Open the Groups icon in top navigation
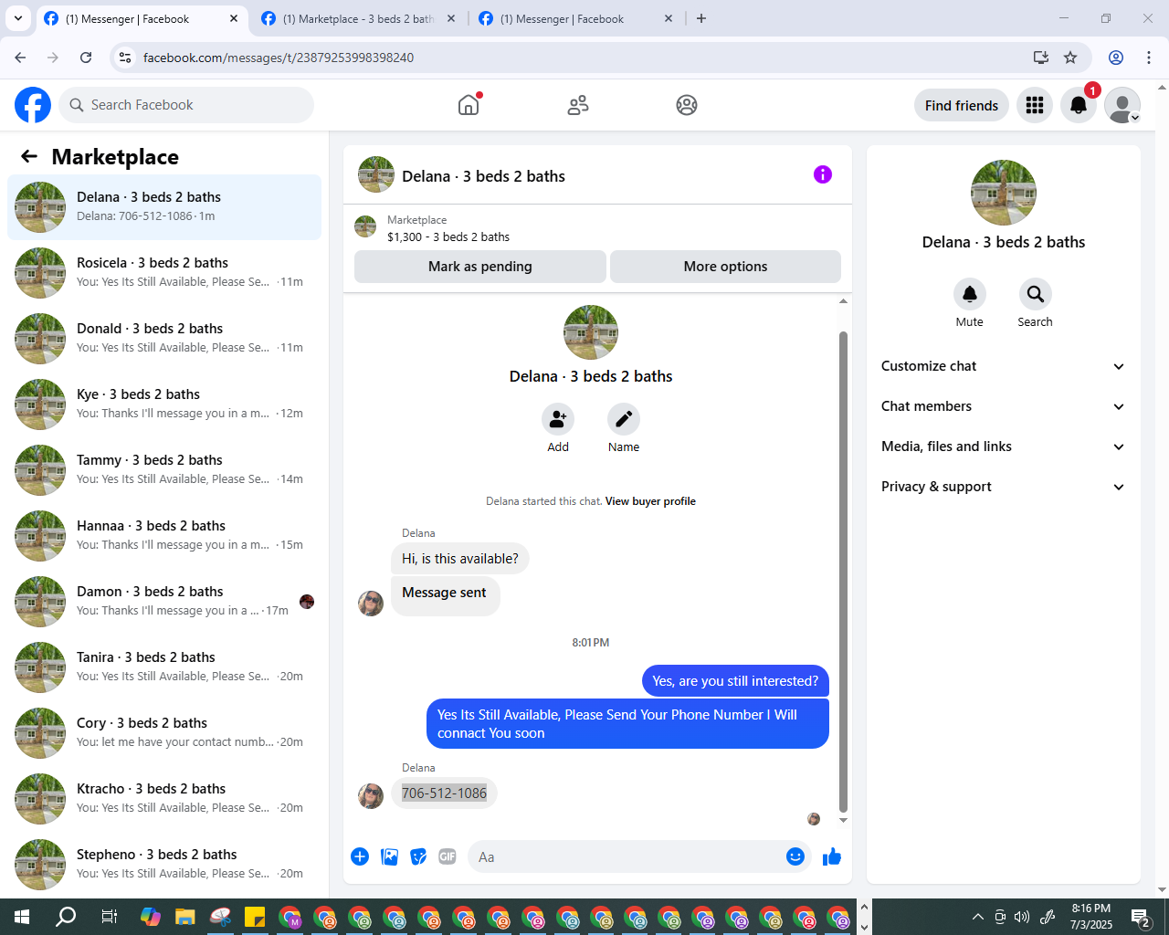This screenshot has height=935, width=1169. point(687,105)
